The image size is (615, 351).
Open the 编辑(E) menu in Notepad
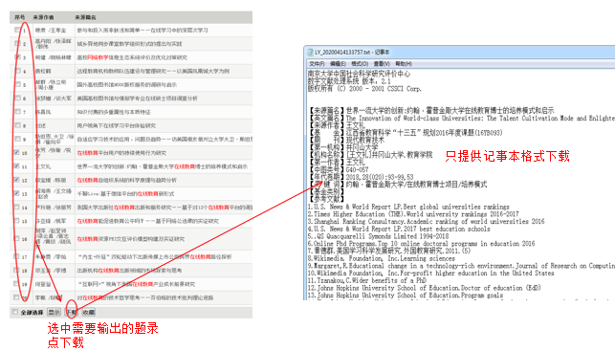pos(338,63)
